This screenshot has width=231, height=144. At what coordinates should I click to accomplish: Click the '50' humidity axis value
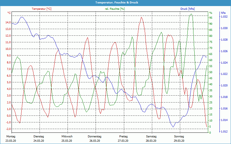[x=211, y=72]
